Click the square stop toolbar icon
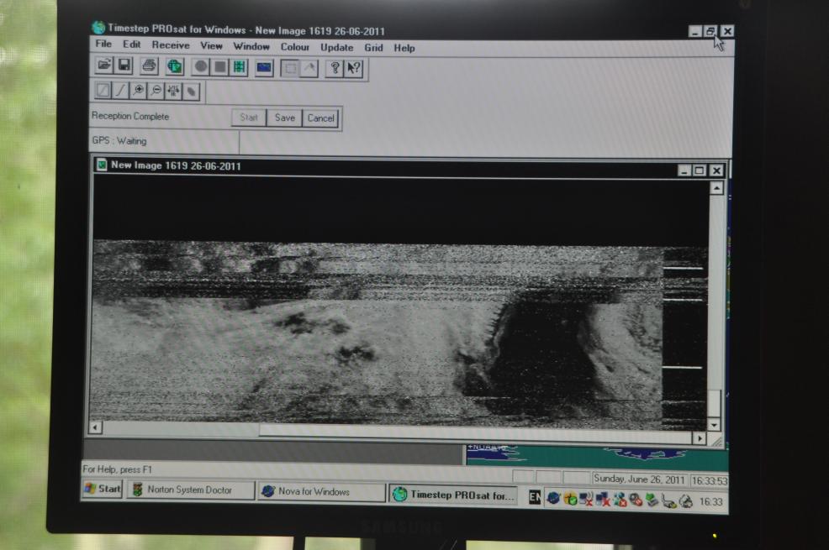The height and width of the screenshot is (550, 829). 220,67
